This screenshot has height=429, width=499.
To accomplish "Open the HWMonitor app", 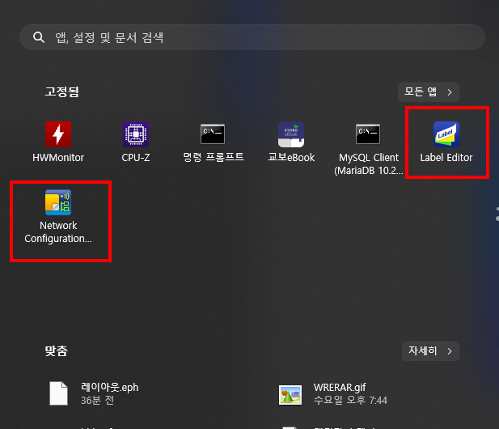I will click(x=58, y=142).
